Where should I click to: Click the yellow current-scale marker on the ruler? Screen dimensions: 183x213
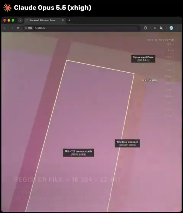tap(173, 80)
